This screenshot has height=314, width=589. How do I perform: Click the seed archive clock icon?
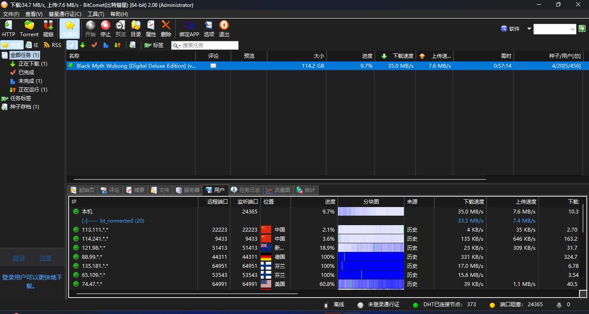point(132,45)
